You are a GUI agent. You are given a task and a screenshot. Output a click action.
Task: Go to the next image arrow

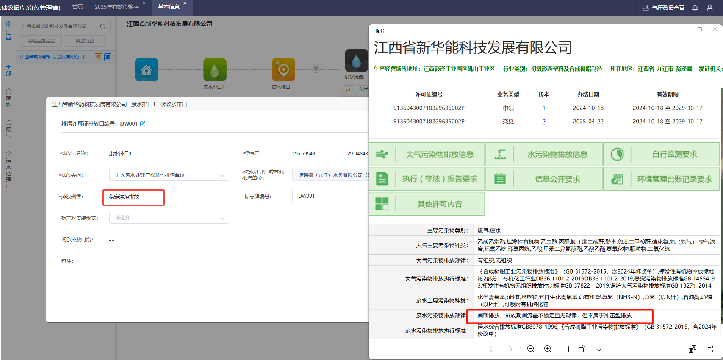tap(509, 349)
